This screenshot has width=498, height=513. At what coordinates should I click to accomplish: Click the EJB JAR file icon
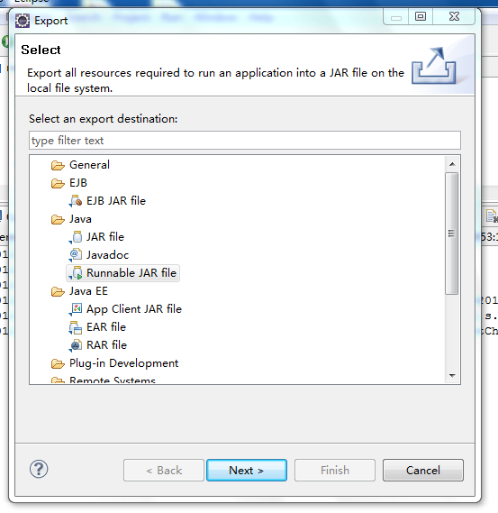click(x=77, y=201)
